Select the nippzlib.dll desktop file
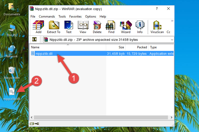The width and height of the screenshot is (199, 132). click(x=12, y=94)
